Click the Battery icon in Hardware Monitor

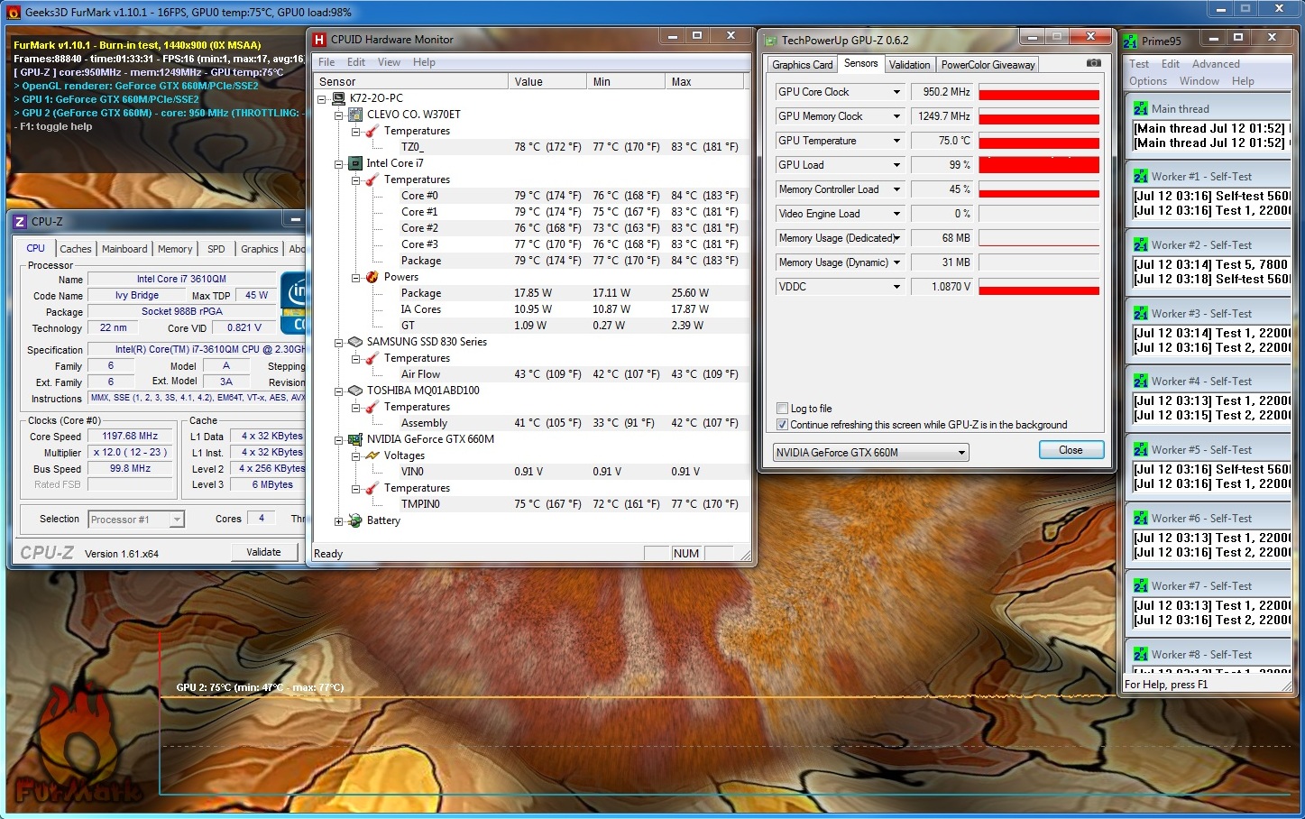pos(355,520)
